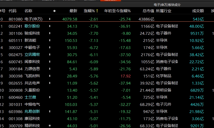The height and width of the screenshot is (128, 214).
Task: Click the year-to-date value -37.94
Action: (125, 83)
